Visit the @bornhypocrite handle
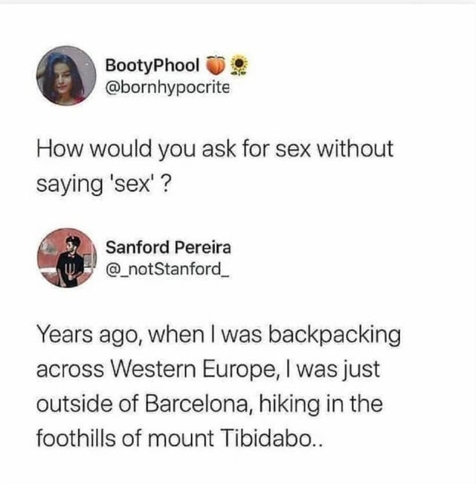Viewport: 476px width, 484px height. coord(167,87)
